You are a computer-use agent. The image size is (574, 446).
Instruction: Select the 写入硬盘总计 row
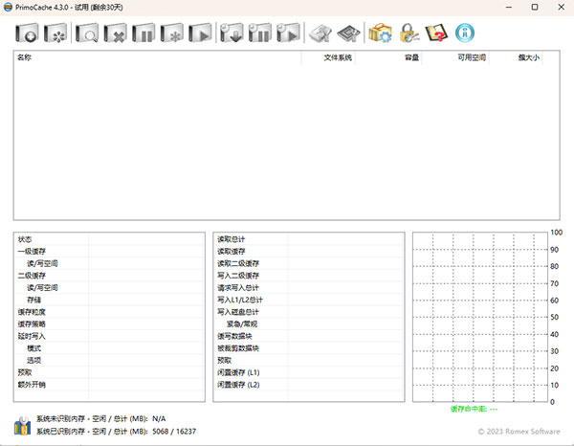coord(309,312)
